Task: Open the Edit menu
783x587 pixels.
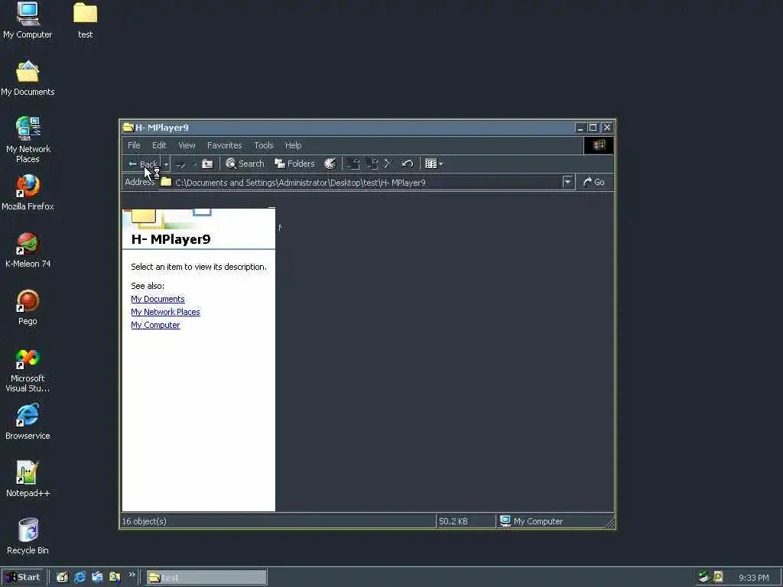Action: point(159,145)
